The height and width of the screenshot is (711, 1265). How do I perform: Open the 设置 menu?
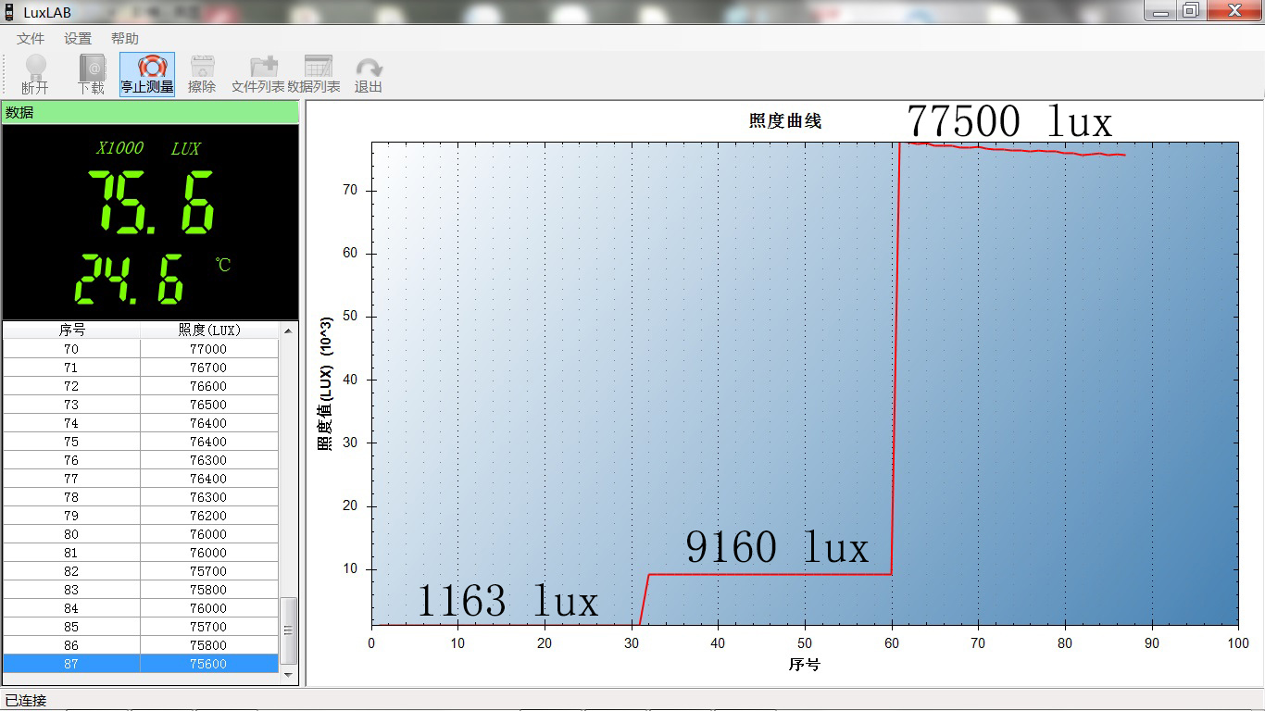pos(78,39)
